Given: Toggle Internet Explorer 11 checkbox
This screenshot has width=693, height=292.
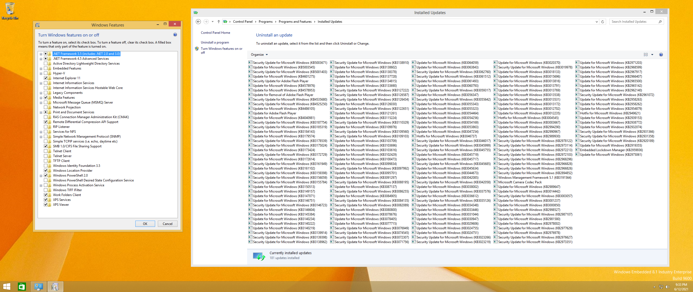Looking at the screenshot, I should pos(46,78).
